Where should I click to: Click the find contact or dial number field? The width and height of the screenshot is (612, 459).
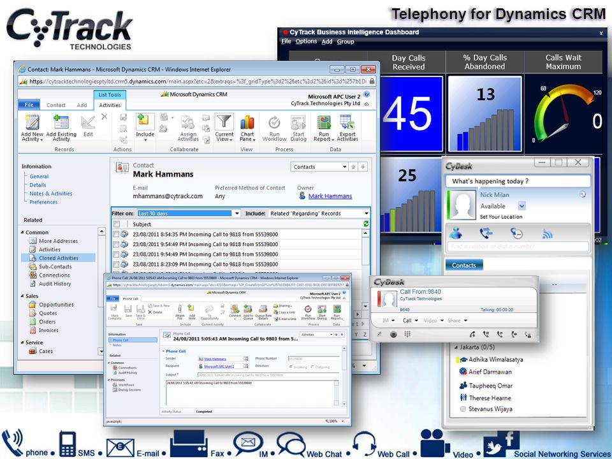tap(518, 246)
